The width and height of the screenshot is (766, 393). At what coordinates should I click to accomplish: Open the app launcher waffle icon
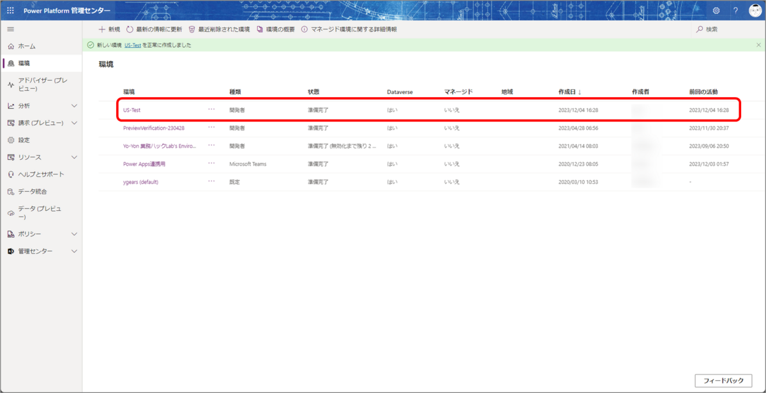10,11
